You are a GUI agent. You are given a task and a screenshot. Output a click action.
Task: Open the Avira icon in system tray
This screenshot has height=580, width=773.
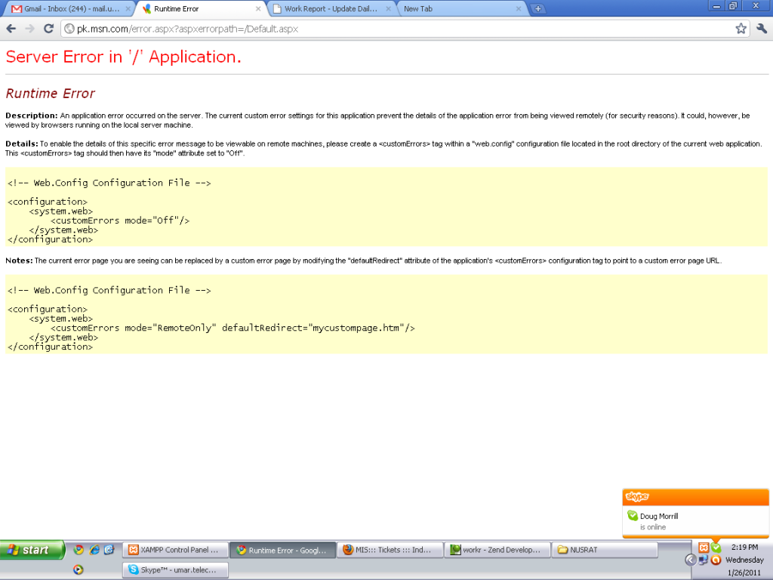point(716,560)
